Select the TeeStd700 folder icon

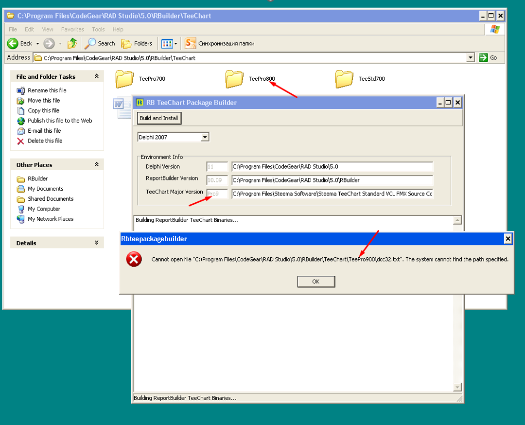(344, 79)
